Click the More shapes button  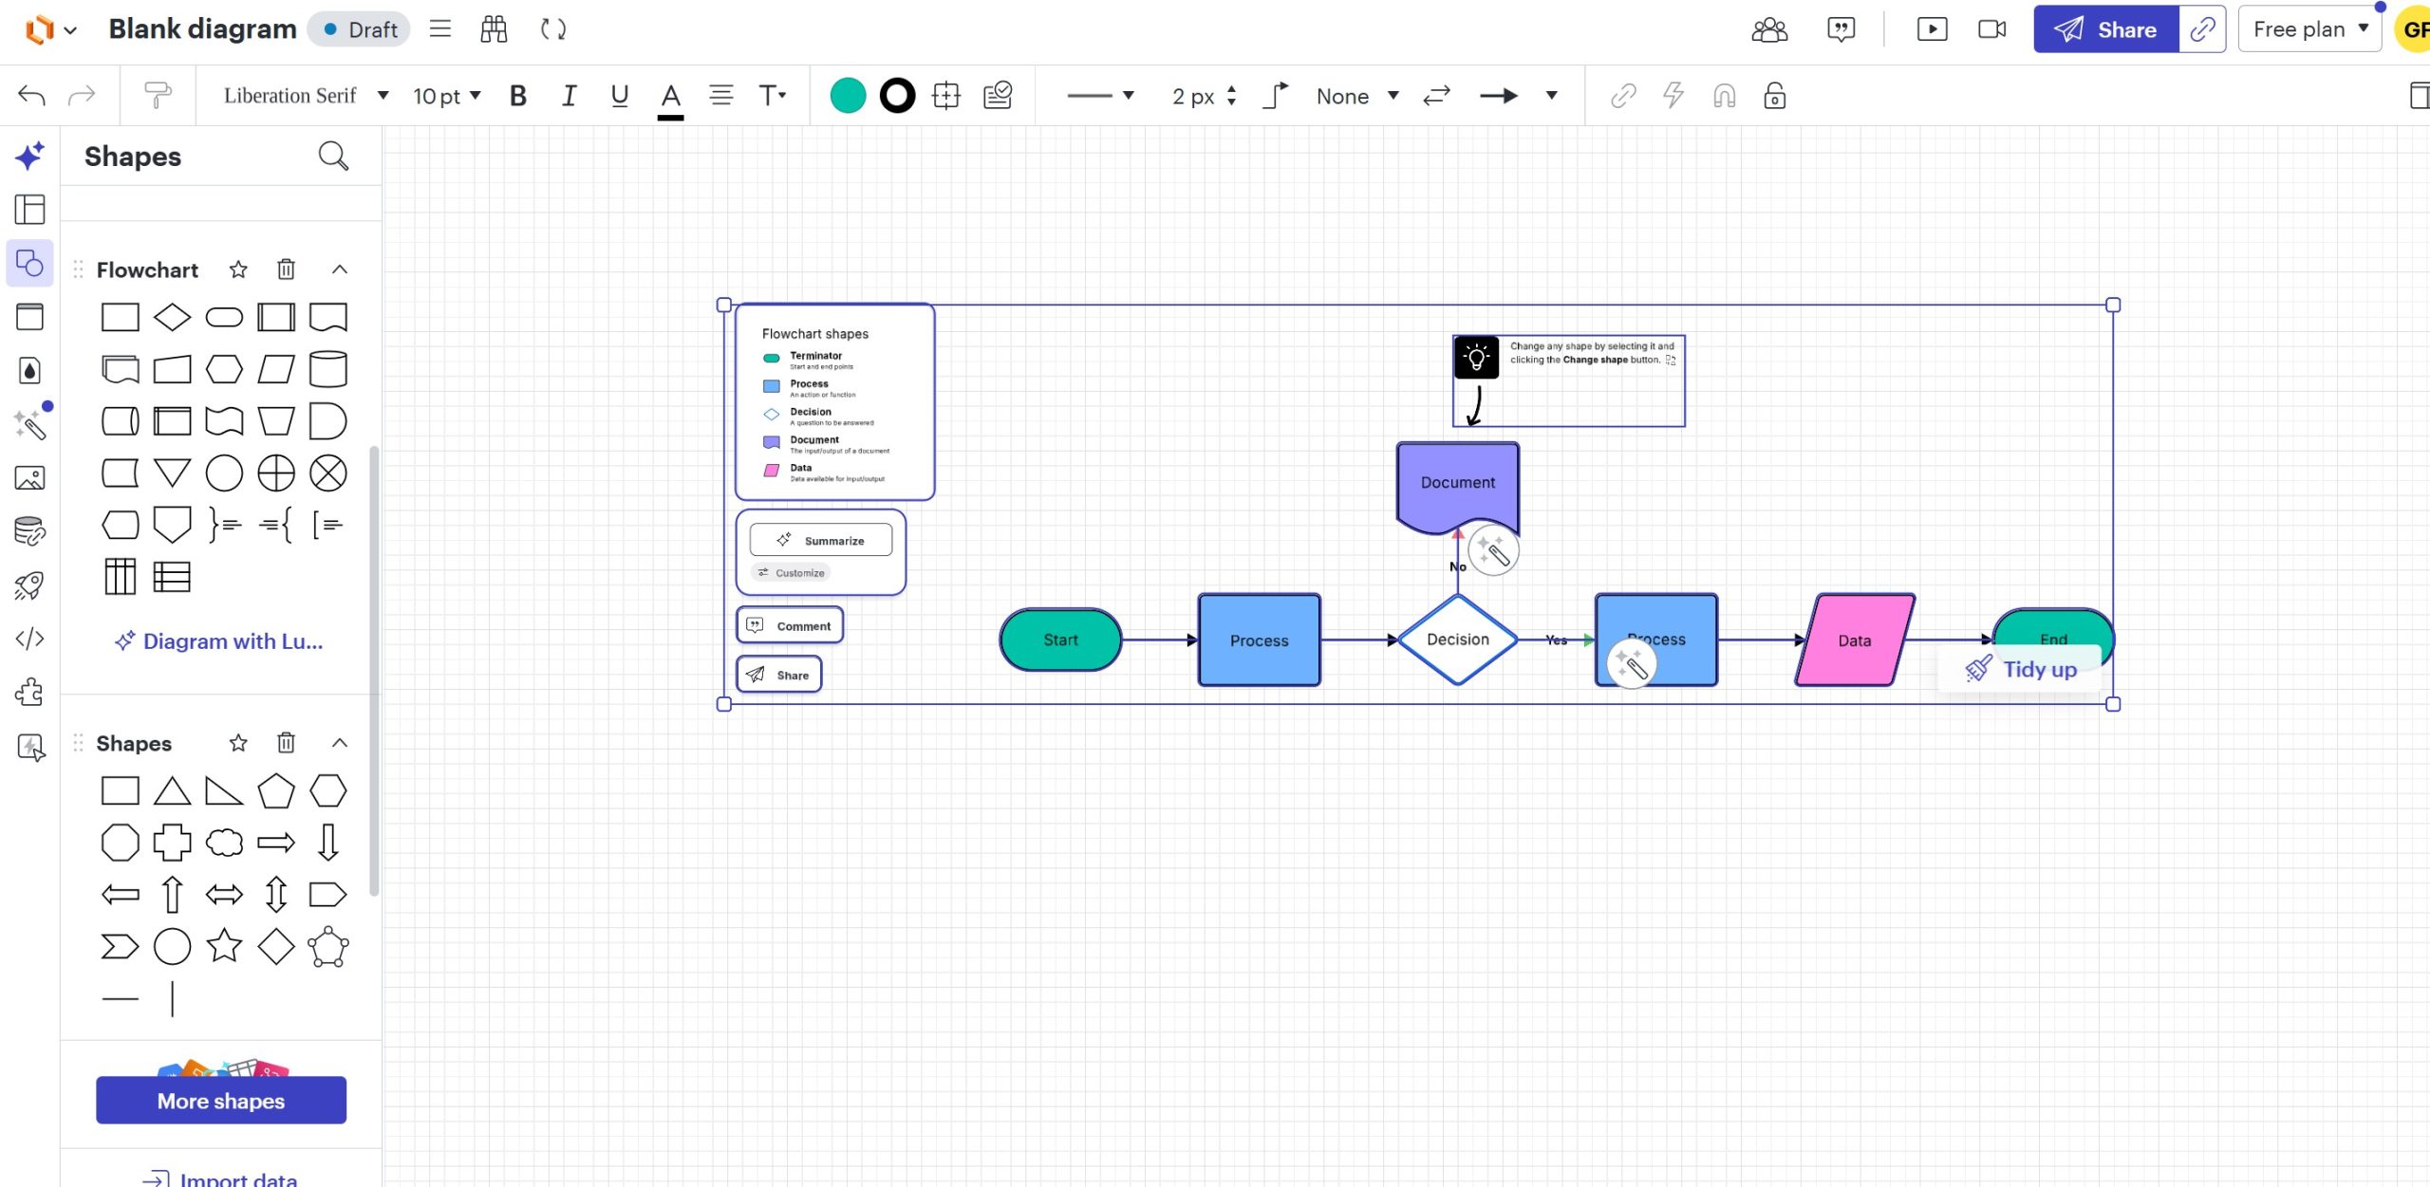coord(221,1101)
